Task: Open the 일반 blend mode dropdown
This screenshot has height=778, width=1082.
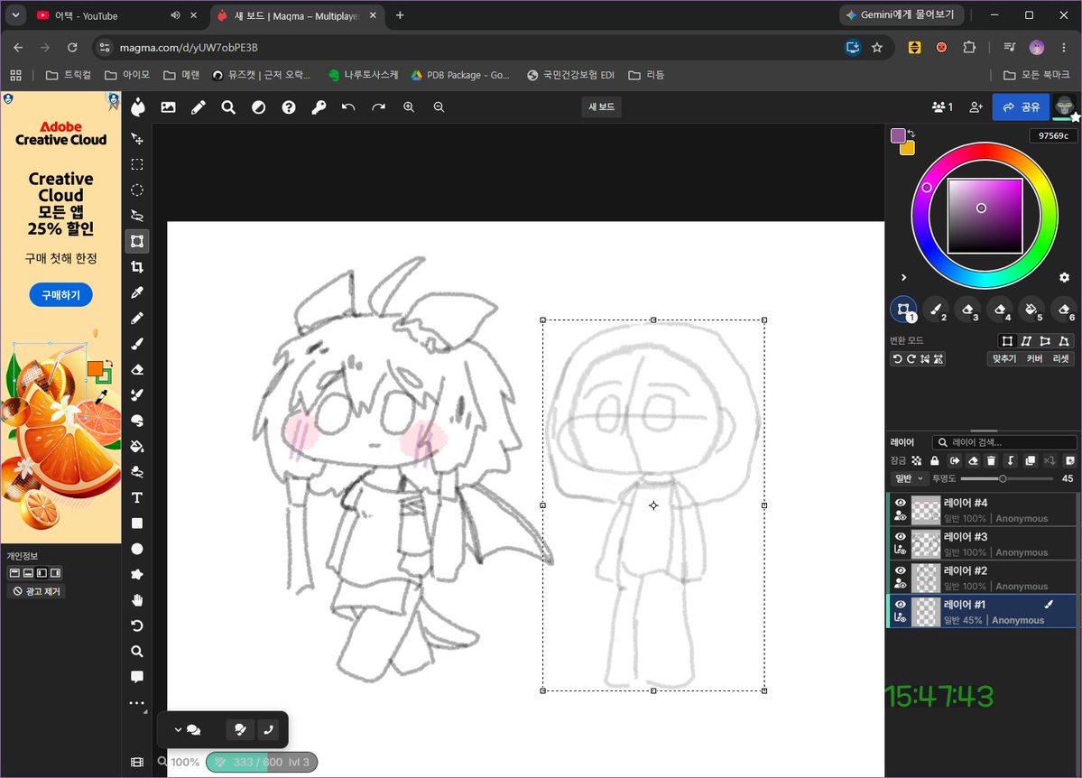Action: tap(908, 478)
